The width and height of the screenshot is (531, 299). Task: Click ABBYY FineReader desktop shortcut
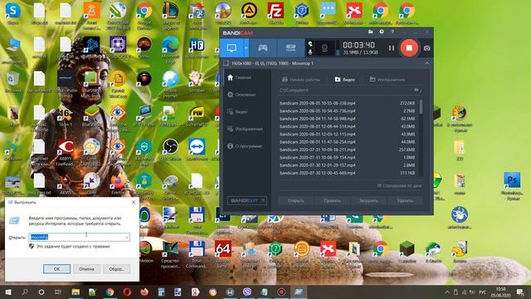[x=66, y=153]
